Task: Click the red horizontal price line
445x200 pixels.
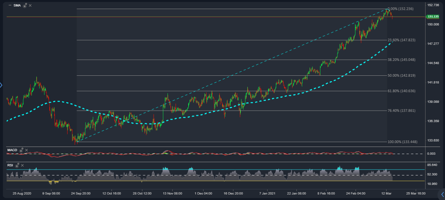Action: (x=195, y=17)
